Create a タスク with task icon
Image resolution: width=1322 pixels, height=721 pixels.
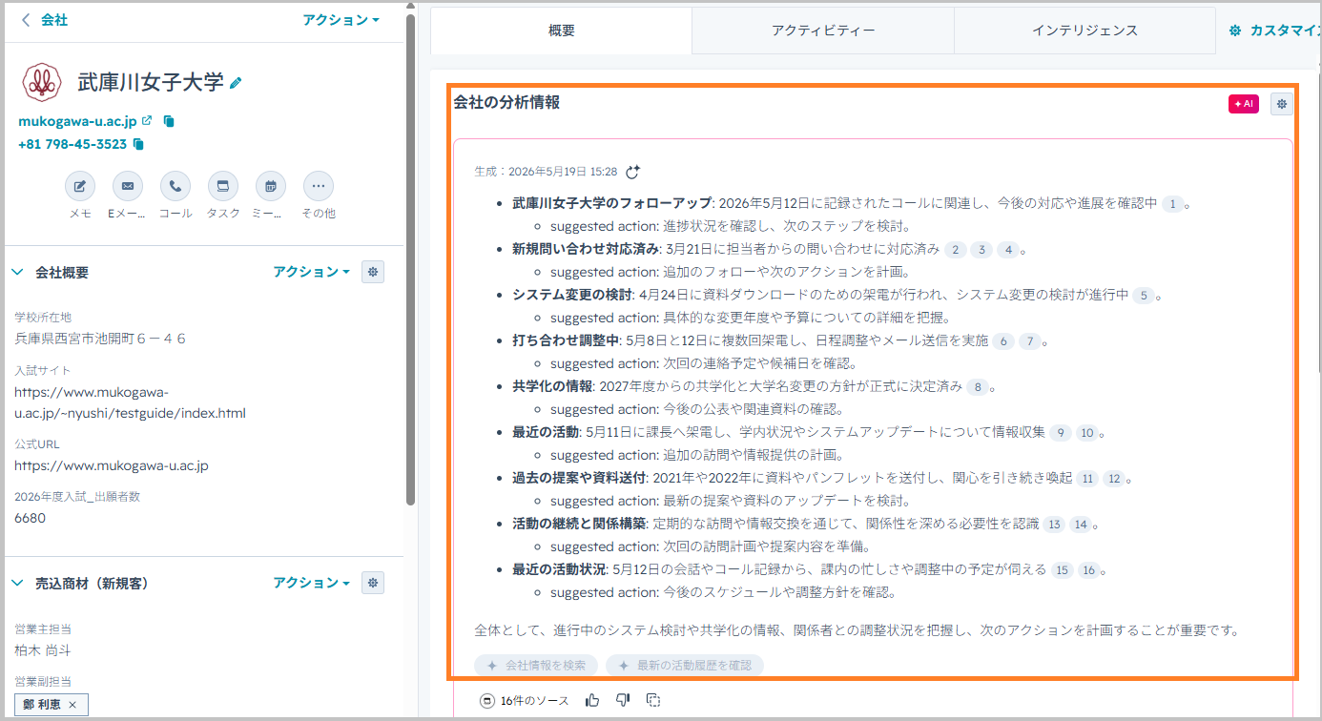(223, 186)
